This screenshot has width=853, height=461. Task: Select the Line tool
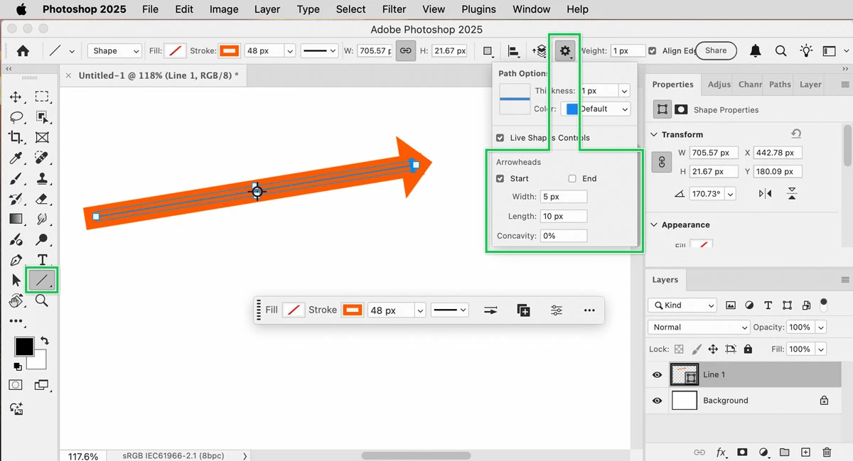(x=42, y=281)
